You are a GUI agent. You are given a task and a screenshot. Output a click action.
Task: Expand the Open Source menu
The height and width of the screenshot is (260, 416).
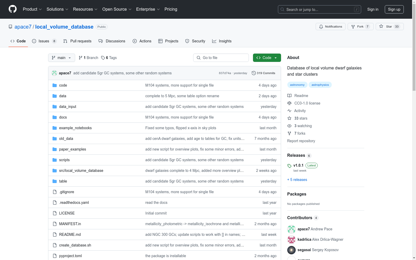(117, 9)
